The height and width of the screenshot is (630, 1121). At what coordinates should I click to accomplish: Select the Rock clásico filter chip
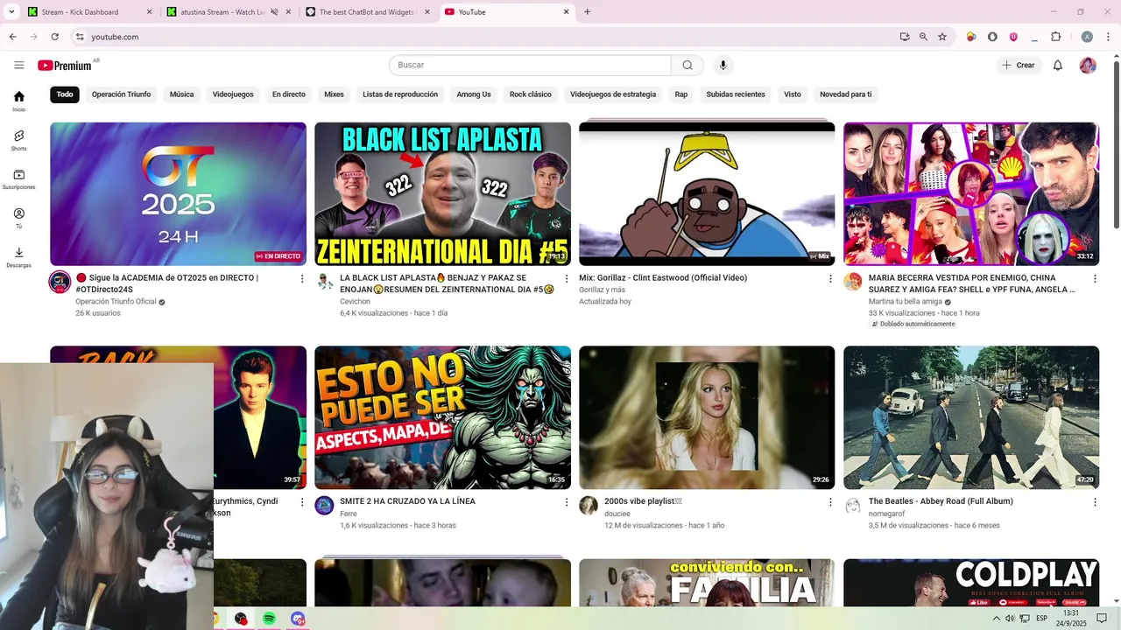pos(531,94)
